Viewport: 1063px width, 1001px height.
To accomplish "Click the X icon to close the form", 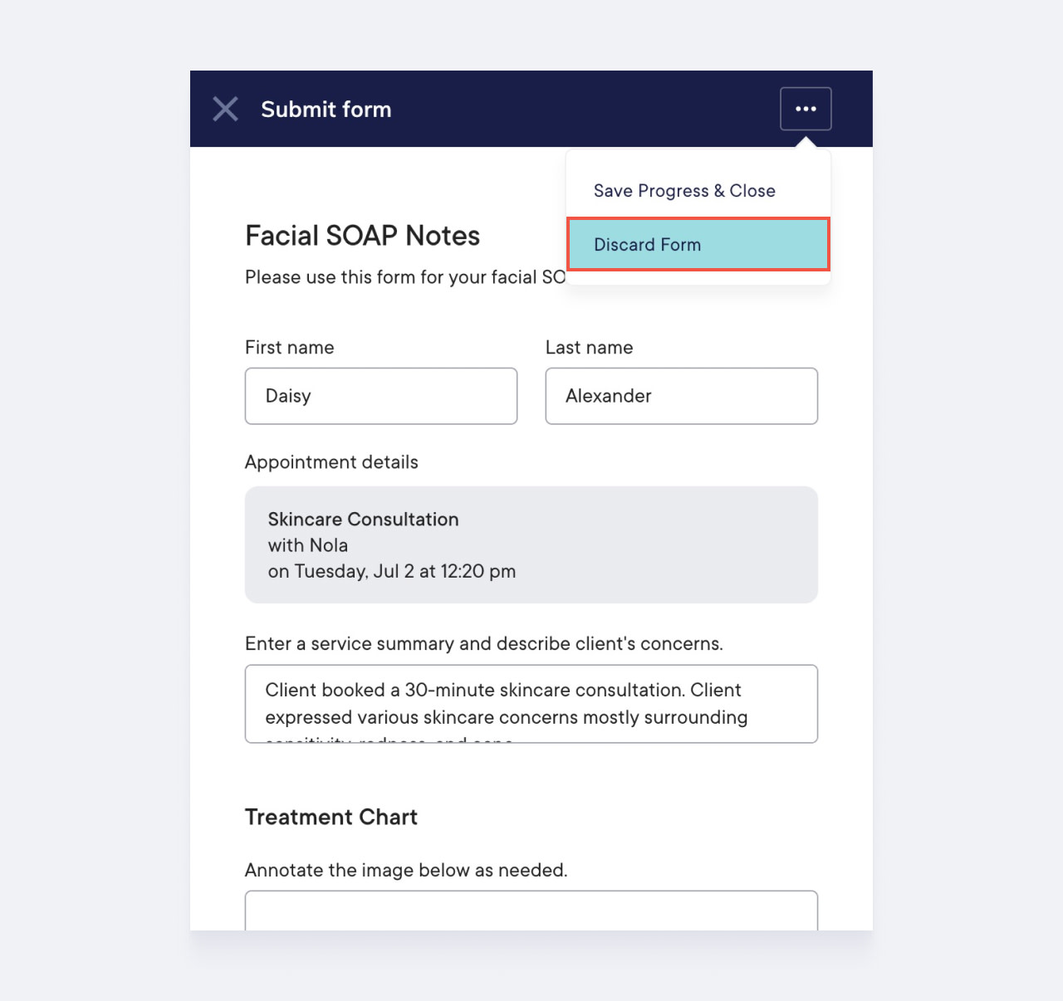I will (x=225, y=109).
